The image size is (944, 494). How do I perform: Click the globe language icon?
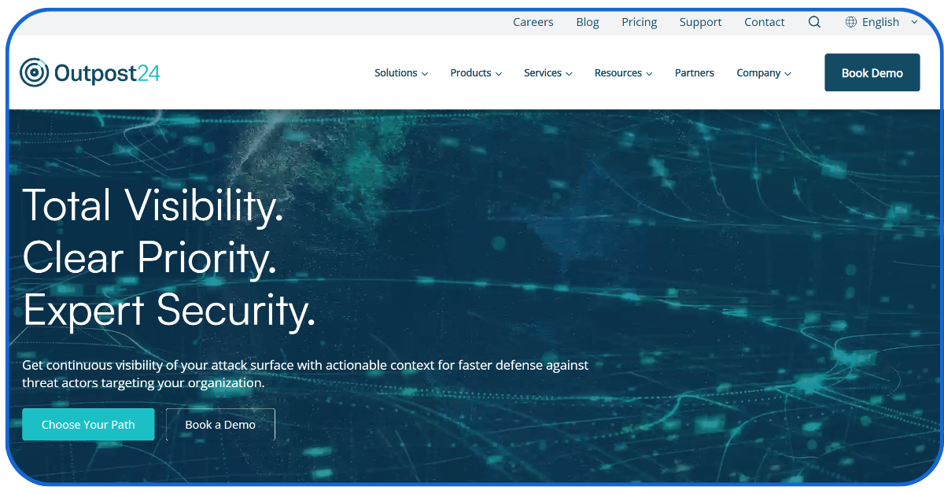pyautogui.click(x=850, y=22)
